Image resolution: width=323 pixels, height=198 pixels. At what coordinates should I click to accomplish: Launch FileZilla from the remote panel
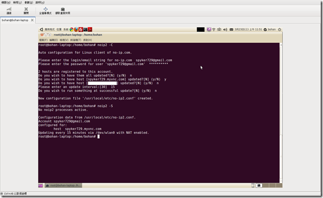81,30
